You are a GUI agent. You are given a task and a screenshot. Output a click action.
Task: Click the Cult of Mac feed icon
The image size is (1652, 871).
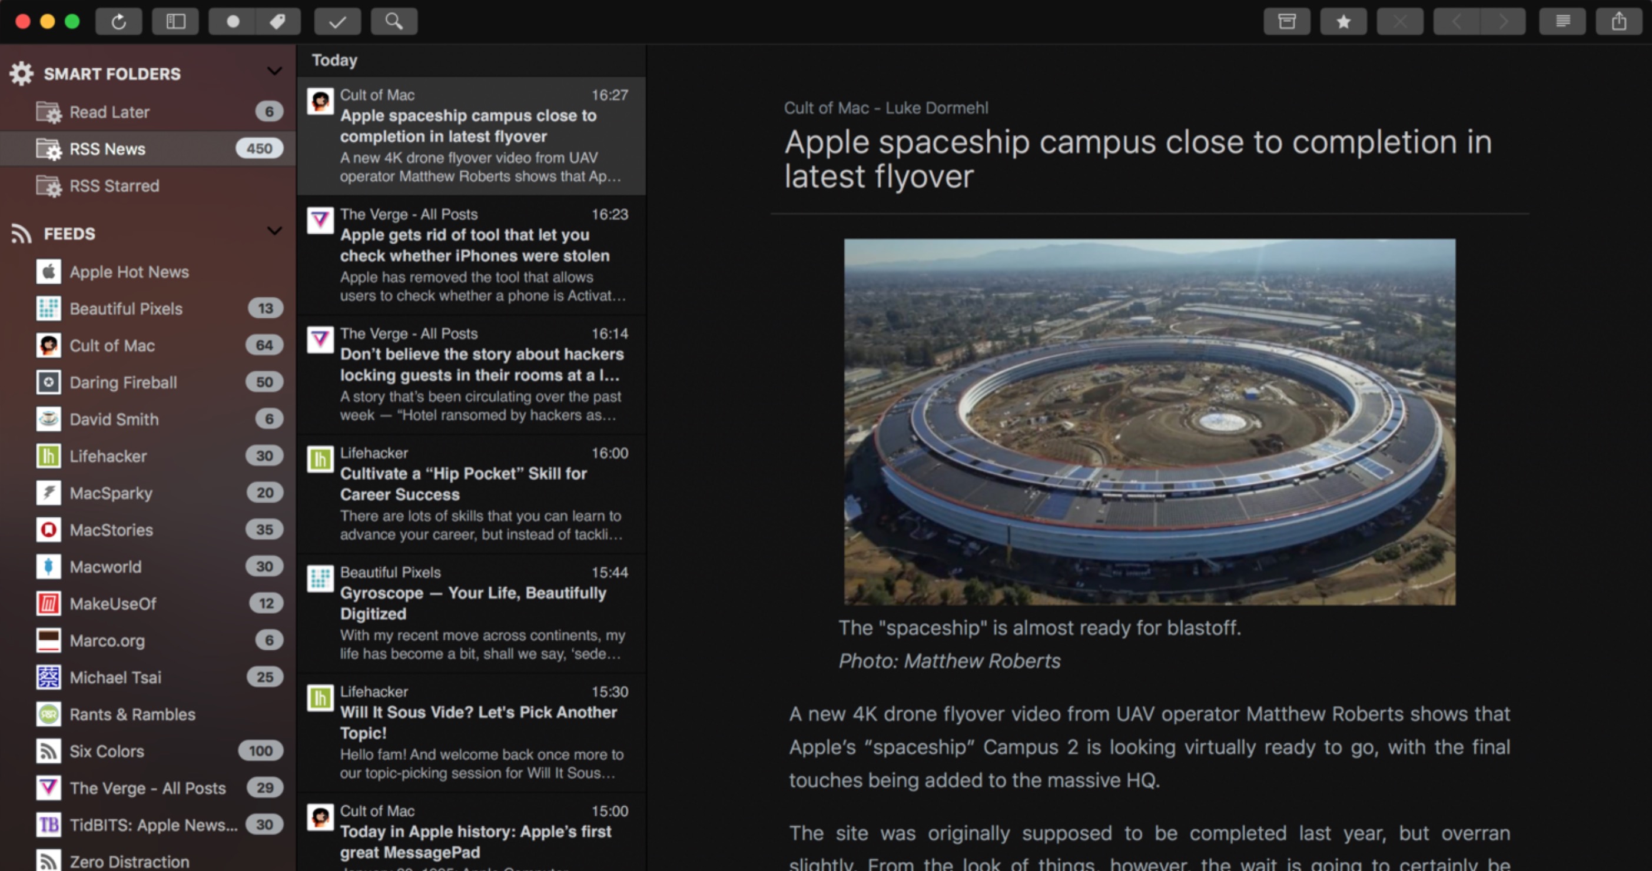[49, 345]
